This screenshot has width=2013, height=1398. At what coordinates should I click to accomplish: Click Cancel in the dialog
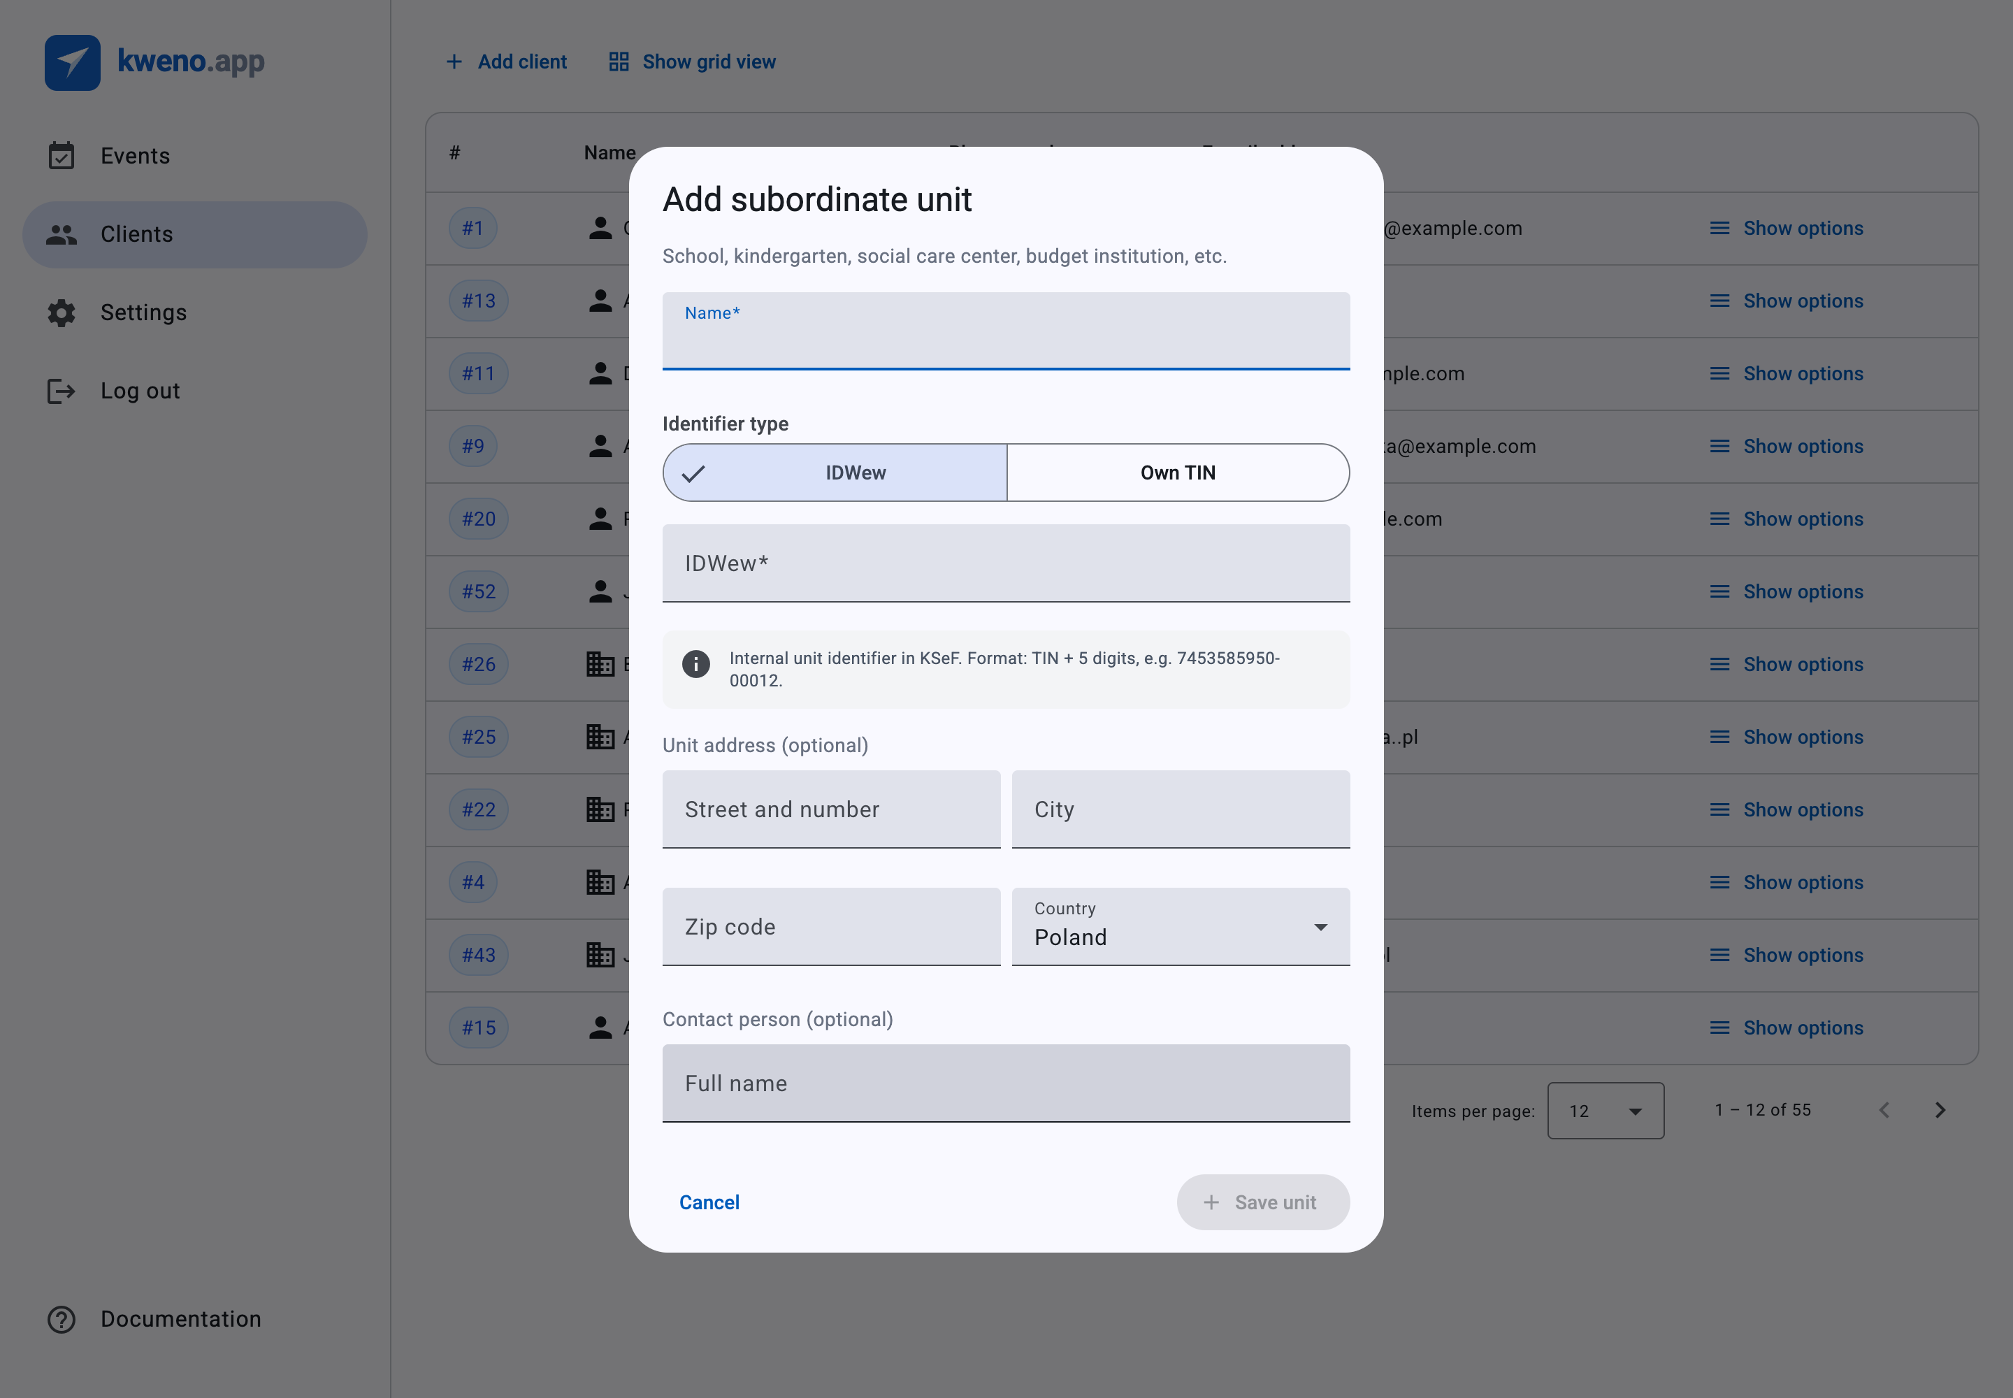[709, 1203]
